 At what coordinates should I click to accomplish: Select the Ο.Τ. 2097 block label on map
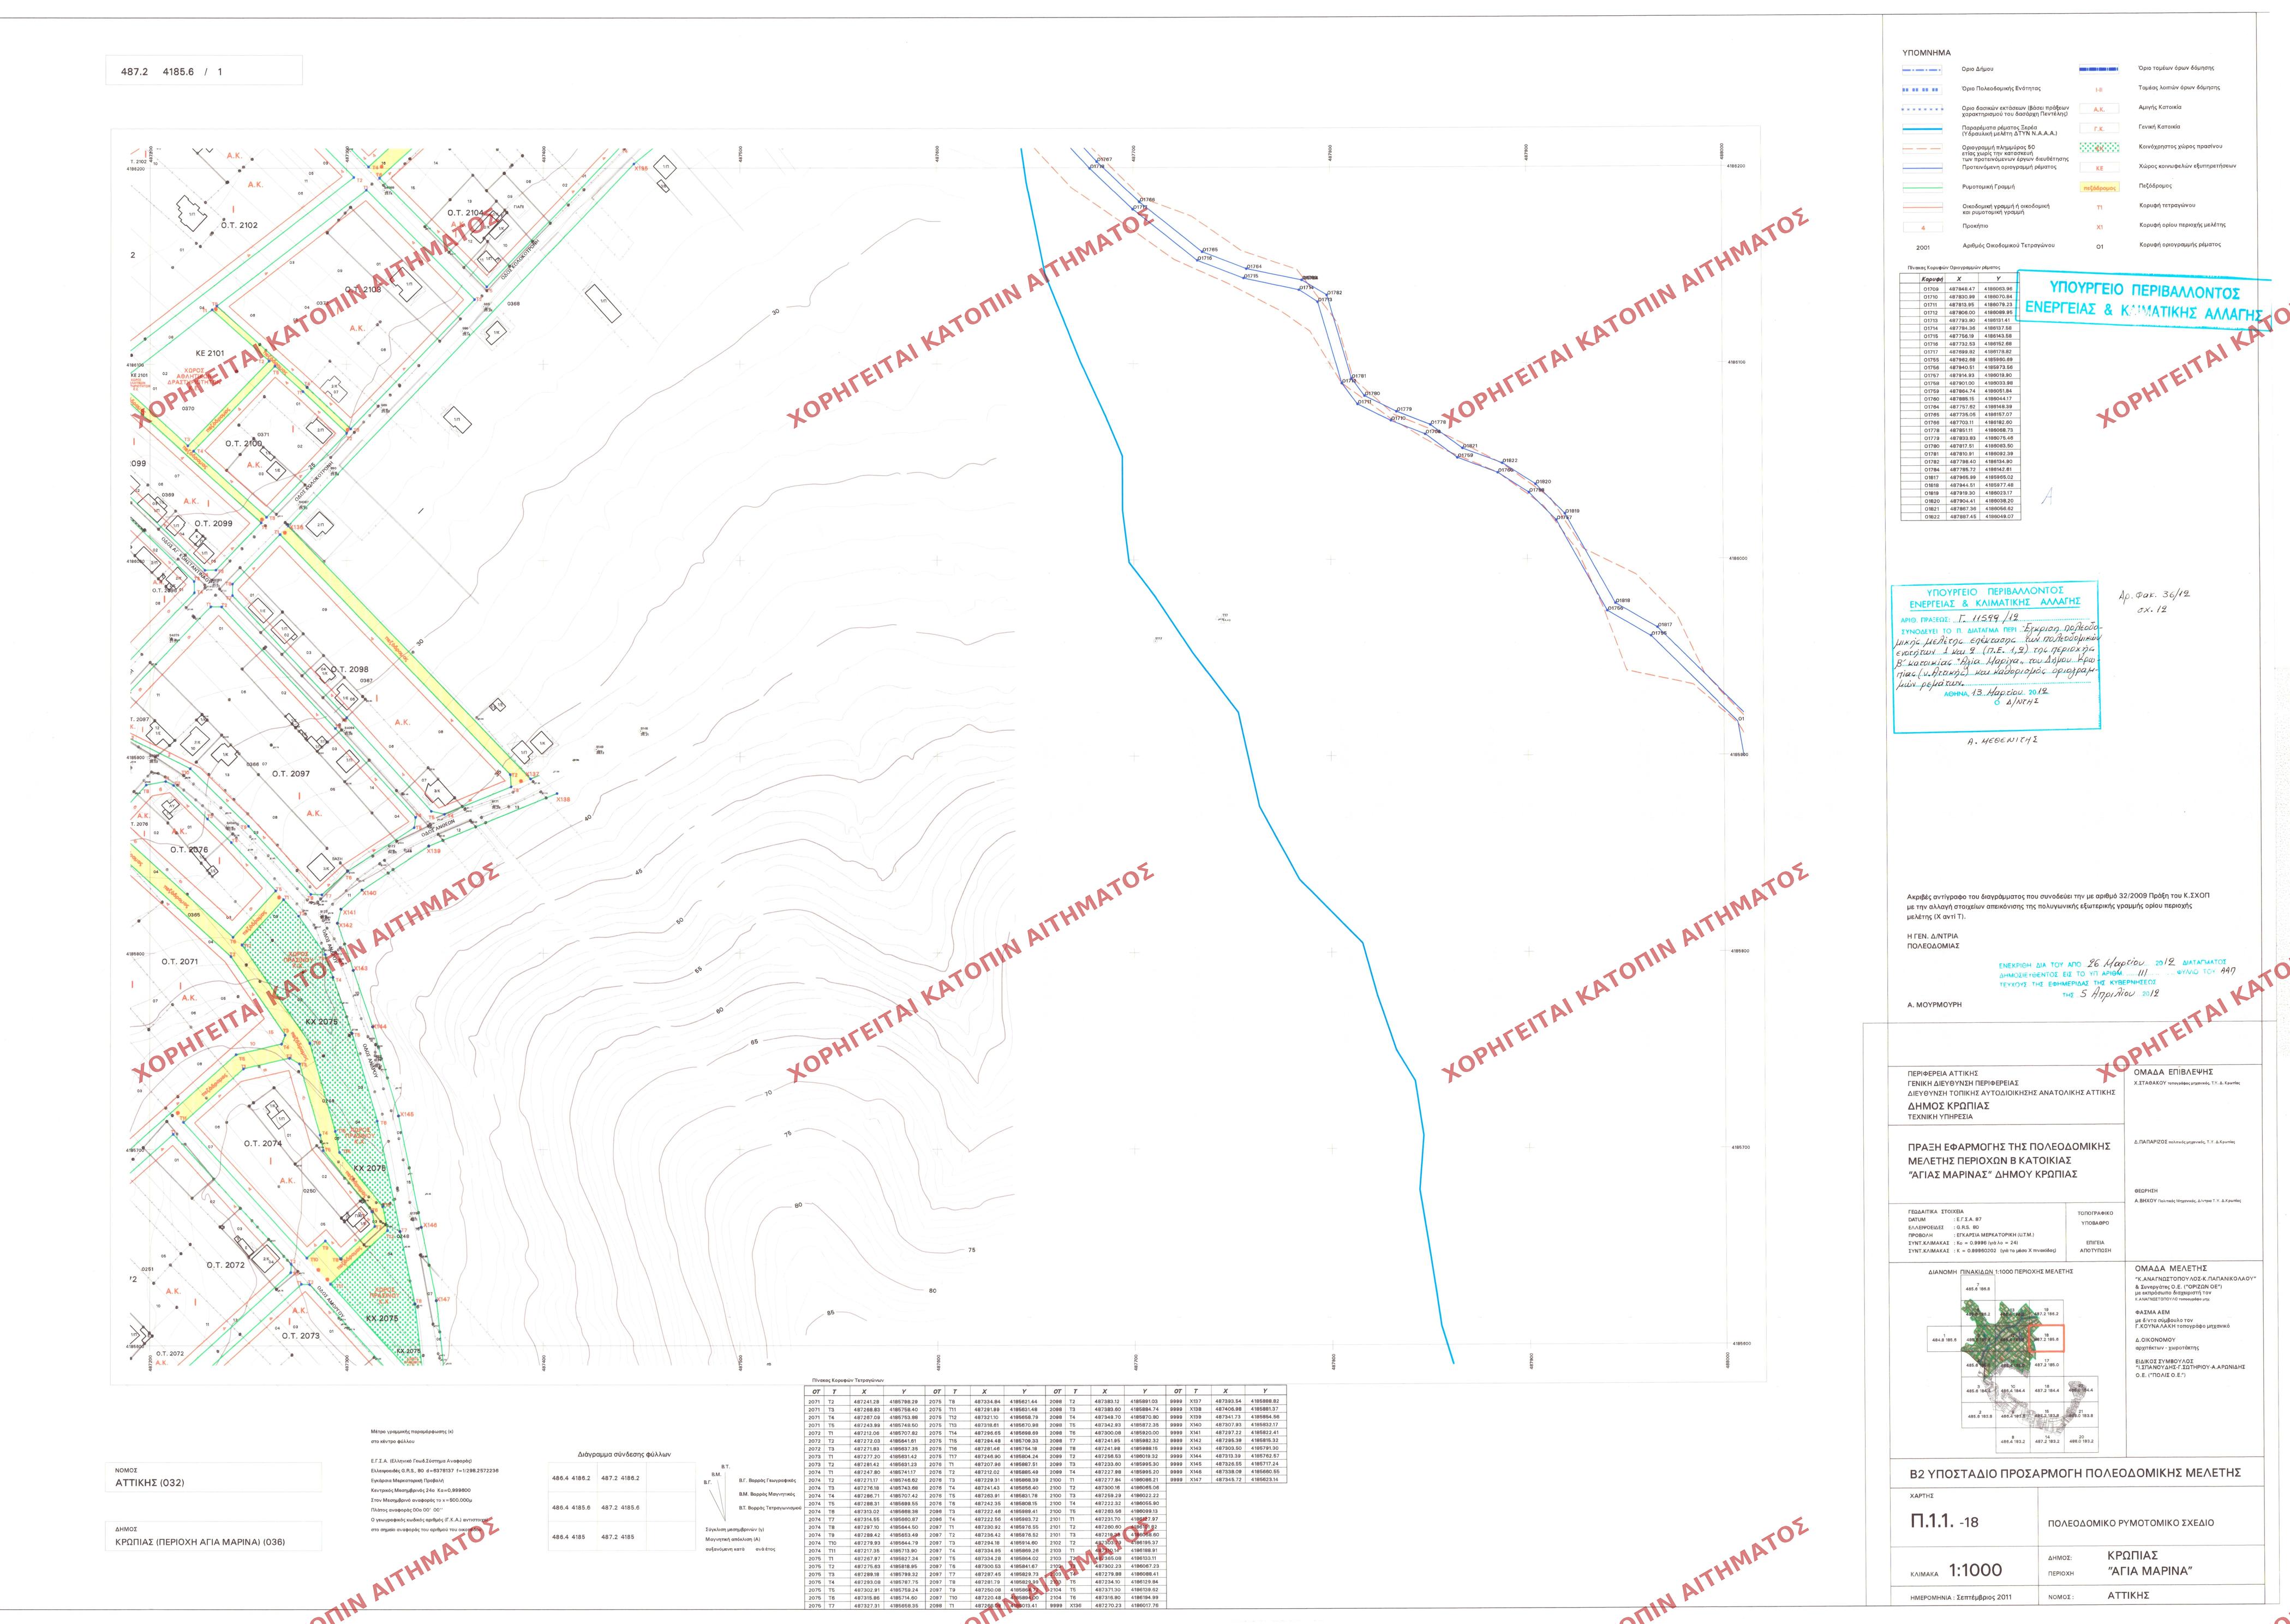click(x=290, y=774)
